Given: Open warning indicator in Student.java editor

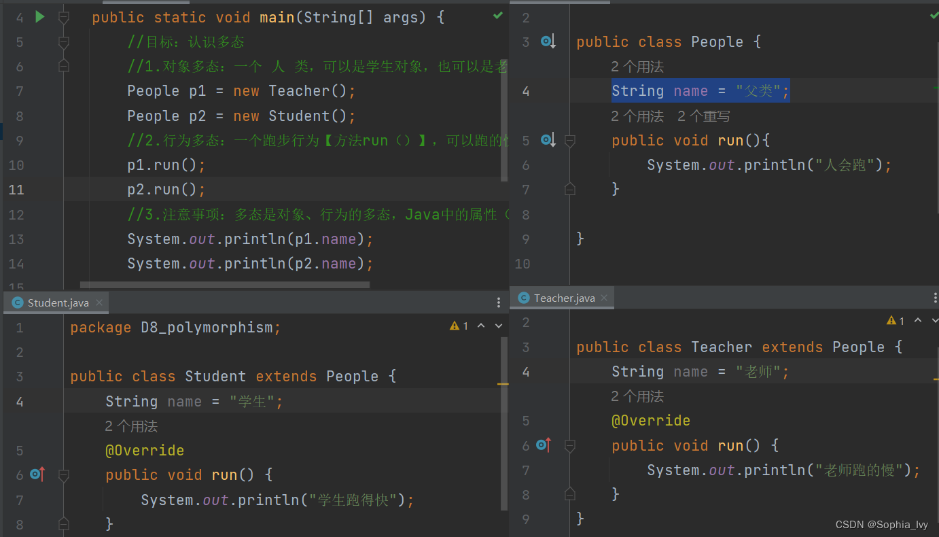Looking at the screenshot, I should point(459,326).
